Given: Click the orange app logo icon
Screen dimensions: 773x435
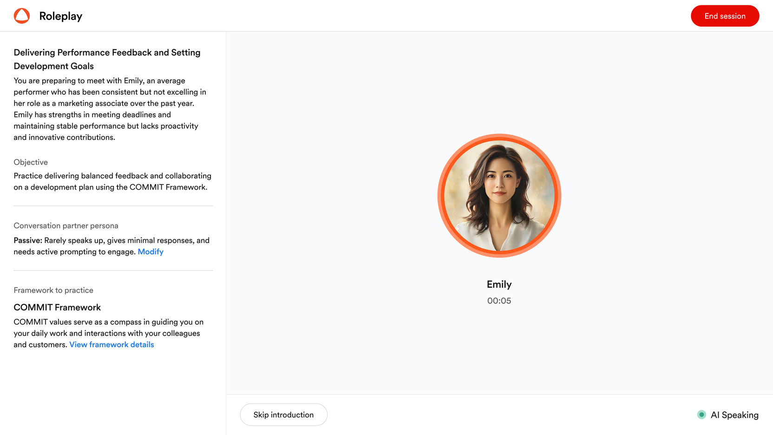Looking at the screenshot, I should [22, 16].
